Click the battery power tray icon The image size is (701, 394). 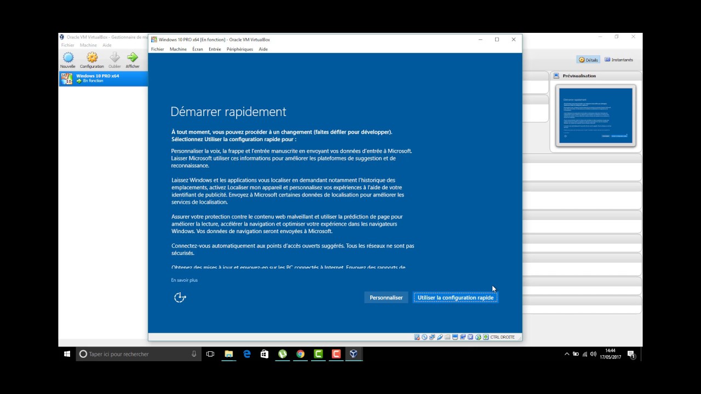click(576, 354)
